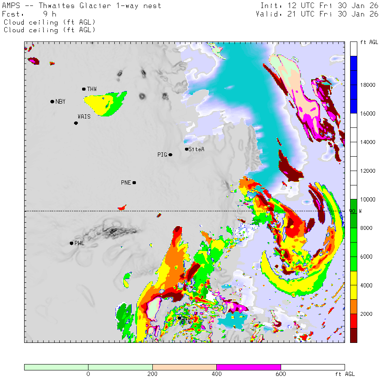Image resolution: width=381 pixels, height=381 pixels.
Task: Click the blue swatch at the 18000 mark
Action: pyautogui.click(x=353, y=85)
